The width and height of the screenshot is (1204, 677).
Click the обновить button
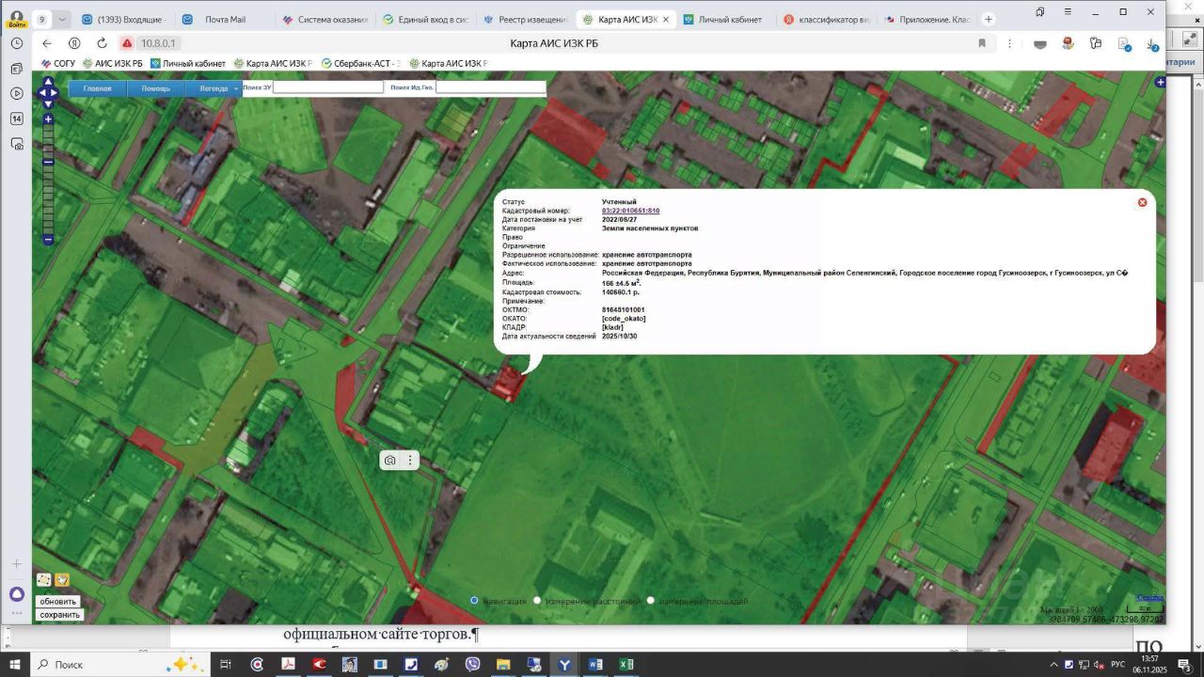point(58,602)
